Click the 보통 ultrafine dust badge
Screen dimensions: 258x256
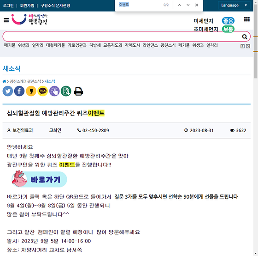(228, 29)
